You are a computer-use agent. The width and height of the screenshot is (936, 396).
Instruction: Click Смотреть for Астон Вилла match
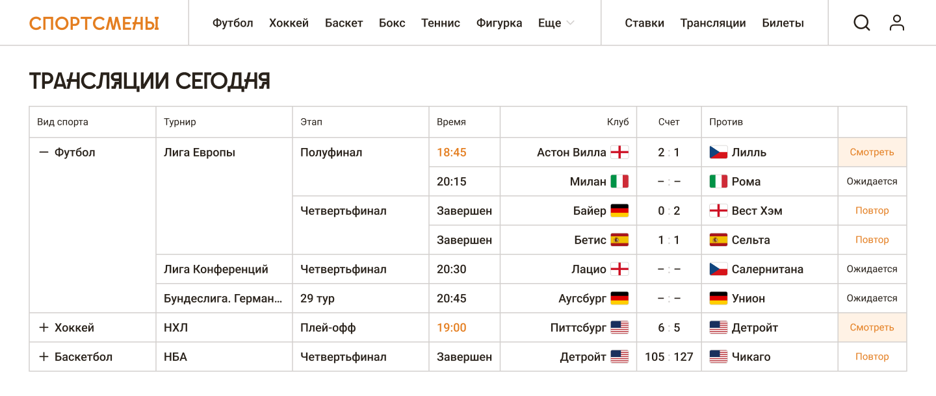click(872, 153)
